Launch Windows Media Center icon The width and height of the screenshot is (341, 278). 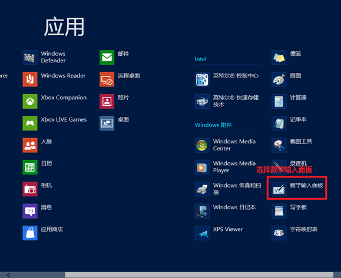(x=202, y=145)
